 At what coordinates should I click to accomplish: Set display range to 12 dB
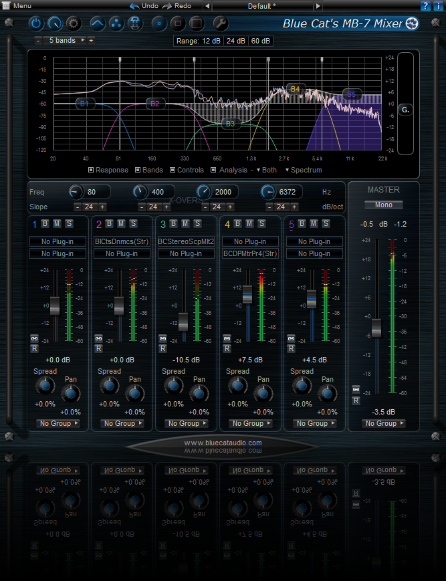(211, 41)
